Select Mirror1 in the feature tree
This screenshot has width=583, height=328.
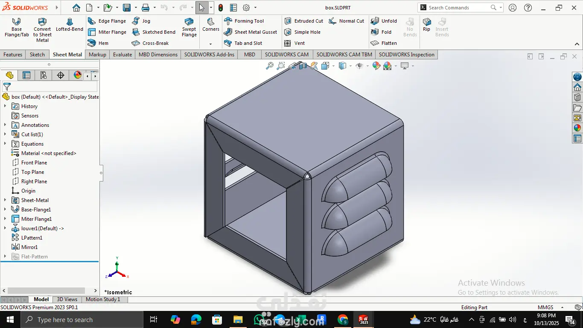tap(29, 247)
